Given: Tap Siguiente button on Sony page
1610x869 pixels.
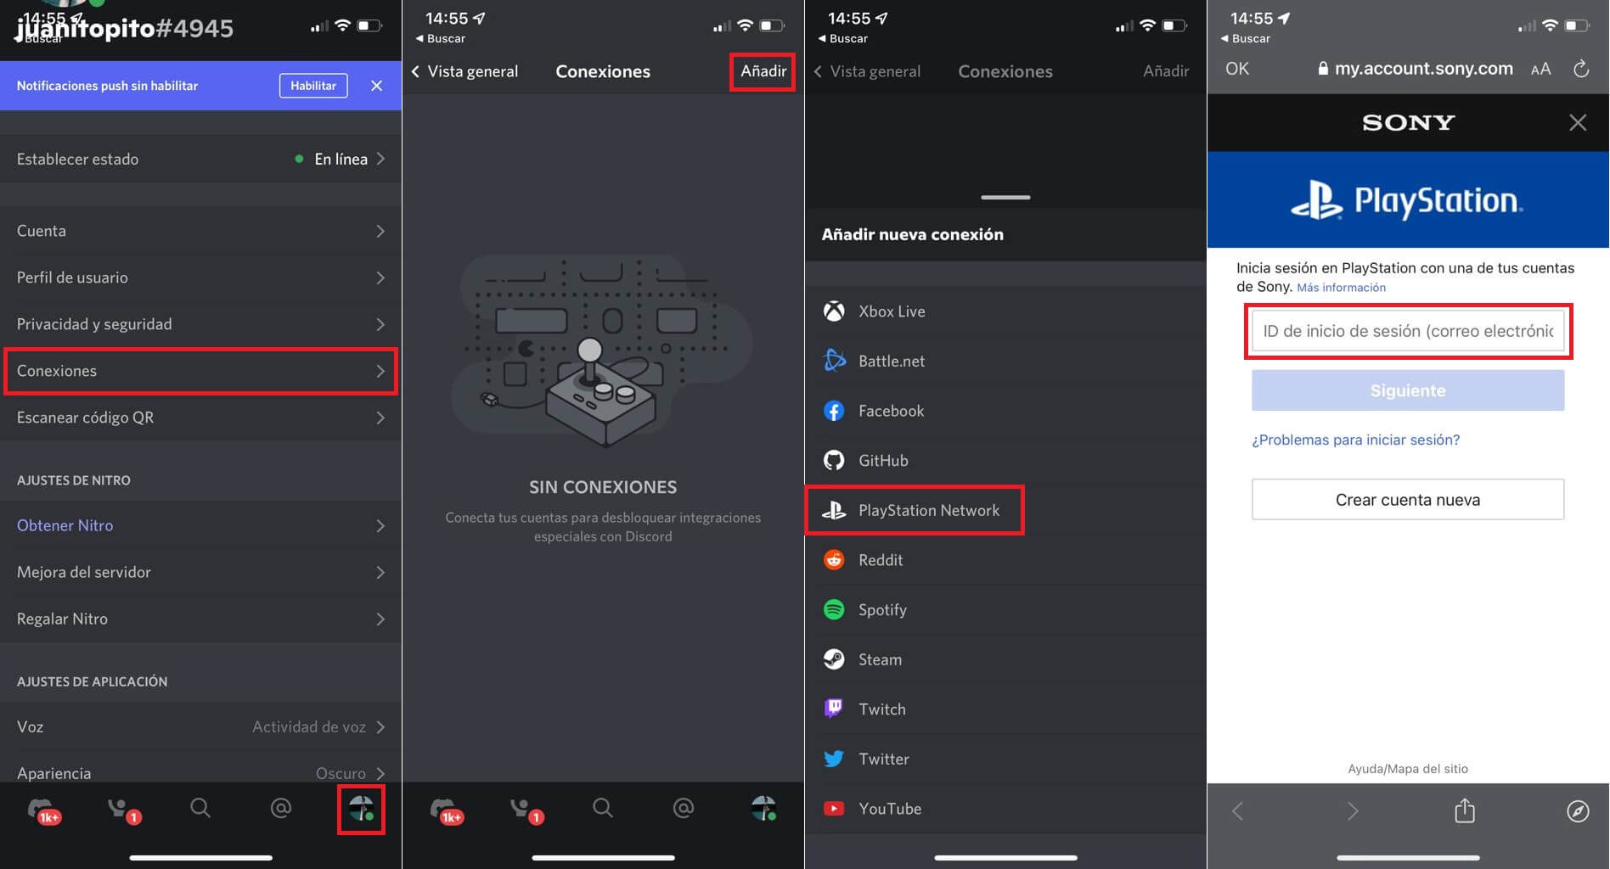Looking at the screenshot, I should 1408,390.
